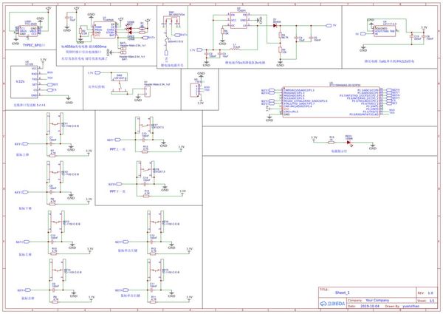Click the date 2019-10-04 in title block
The width and height of the screenshot is (443, 314).
pyautogui.click(x=370, y=306)
